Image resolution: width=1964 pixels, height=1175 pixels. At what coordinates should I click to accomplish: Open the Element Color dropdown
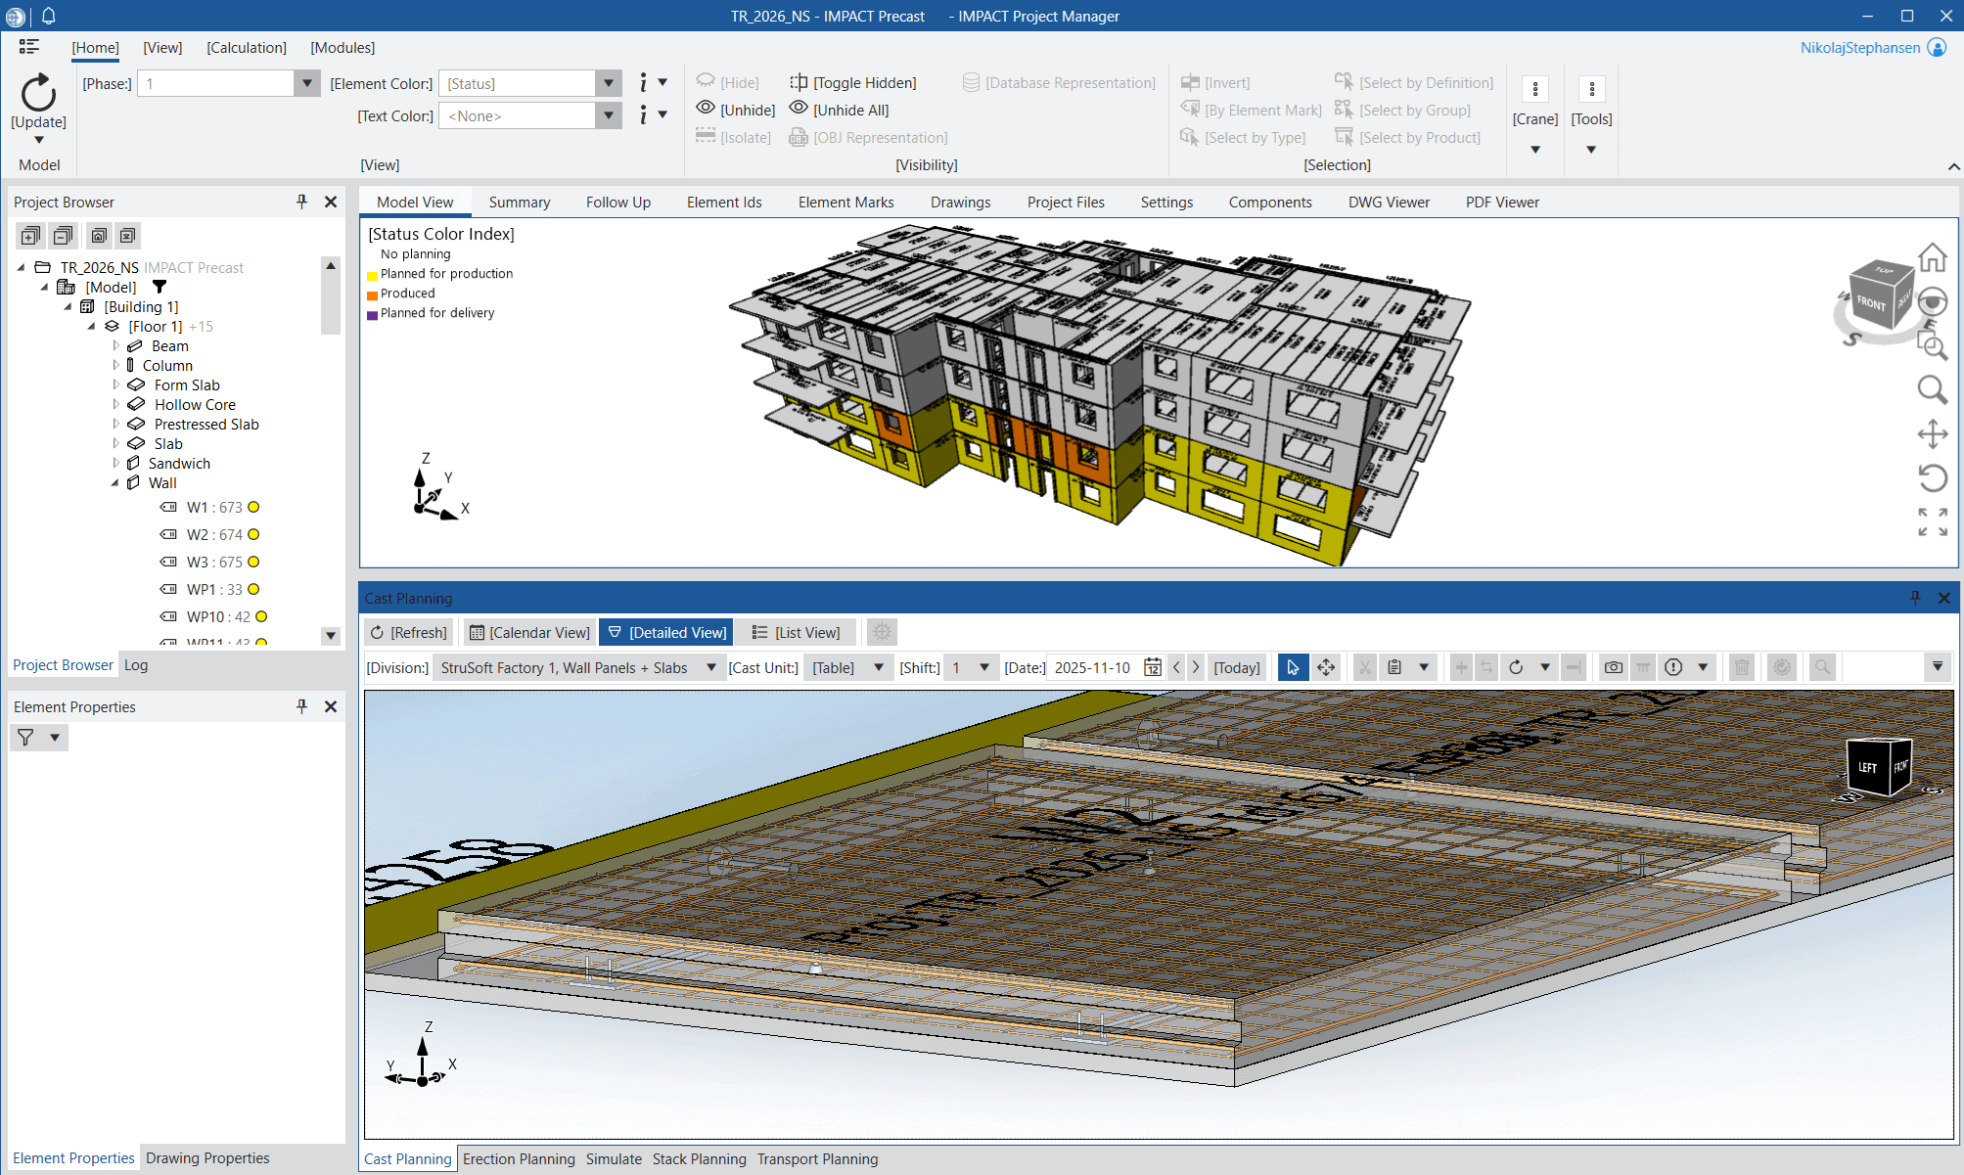click(x=609, y=83)
